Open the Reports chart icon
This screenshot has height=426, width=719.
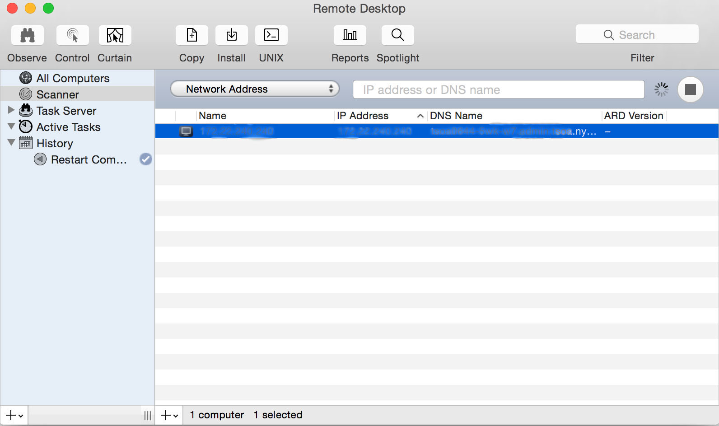[x=350, y=35]
